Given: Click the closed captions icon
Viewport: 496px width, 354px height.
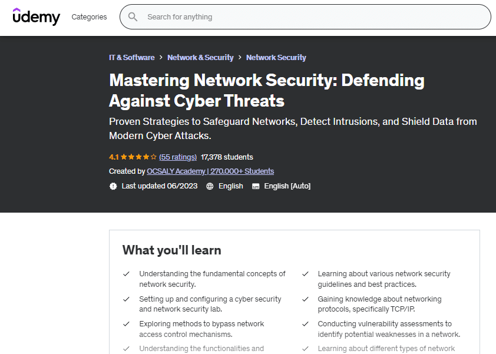Looking at the screenshot, I should 256,186.
